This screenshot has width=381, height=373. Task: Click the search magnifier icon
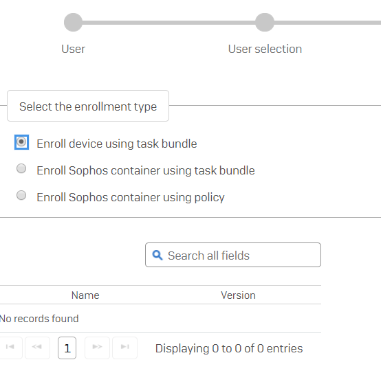pos(157,256)
